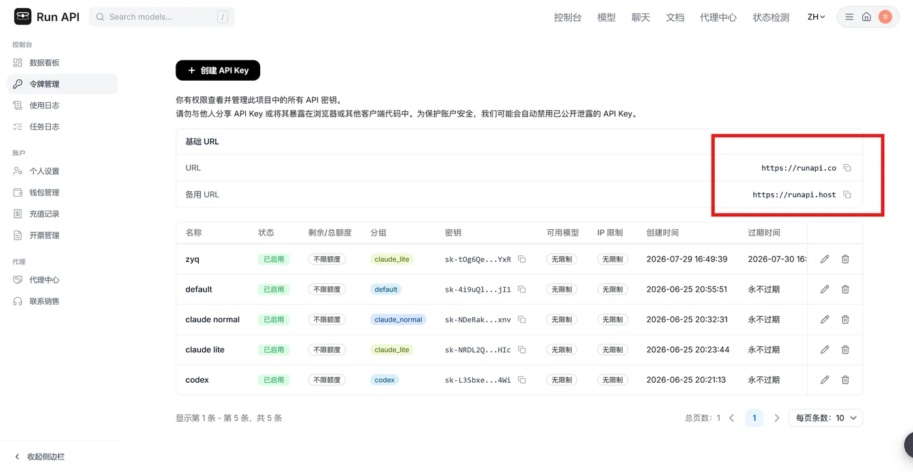The width and height of the screenshot is (913, 472).
Task: Open 状态检测 in top navigation
Action: coord(771,18)
